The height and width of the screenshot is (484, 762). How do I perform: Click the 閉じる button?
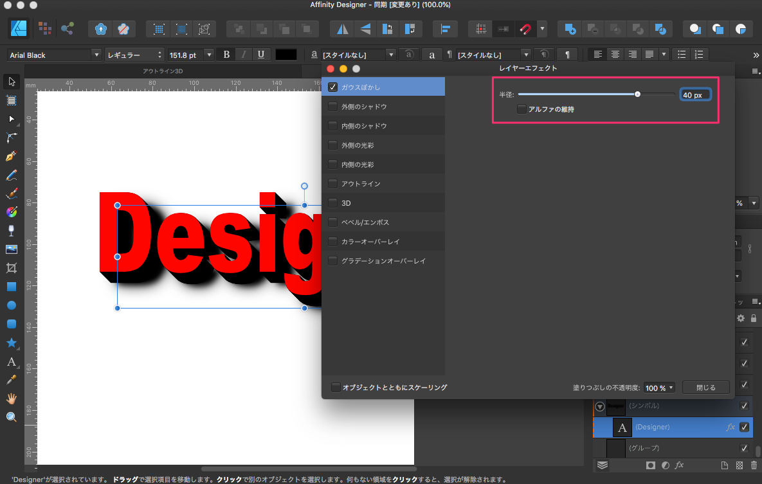pyautogui.click(x=705, y=388)
